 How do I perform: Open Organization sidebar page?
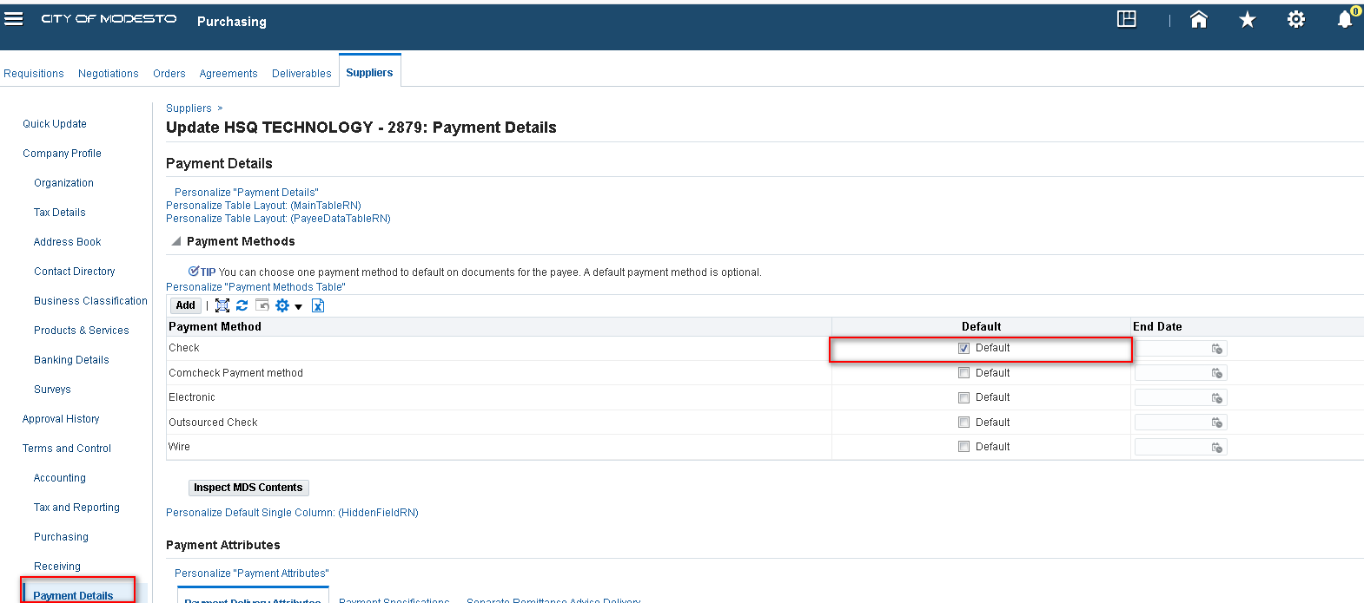pos(63,183)
